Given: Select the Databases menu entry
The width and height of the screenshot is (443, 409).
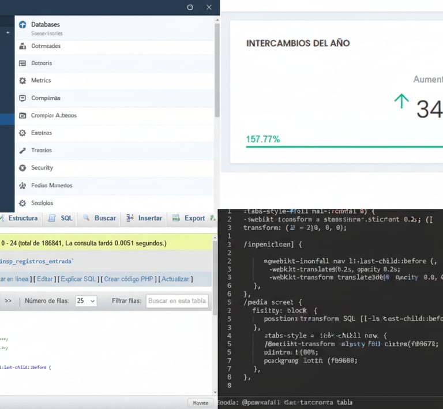Looking at the screenshot, I should point(114,28).
